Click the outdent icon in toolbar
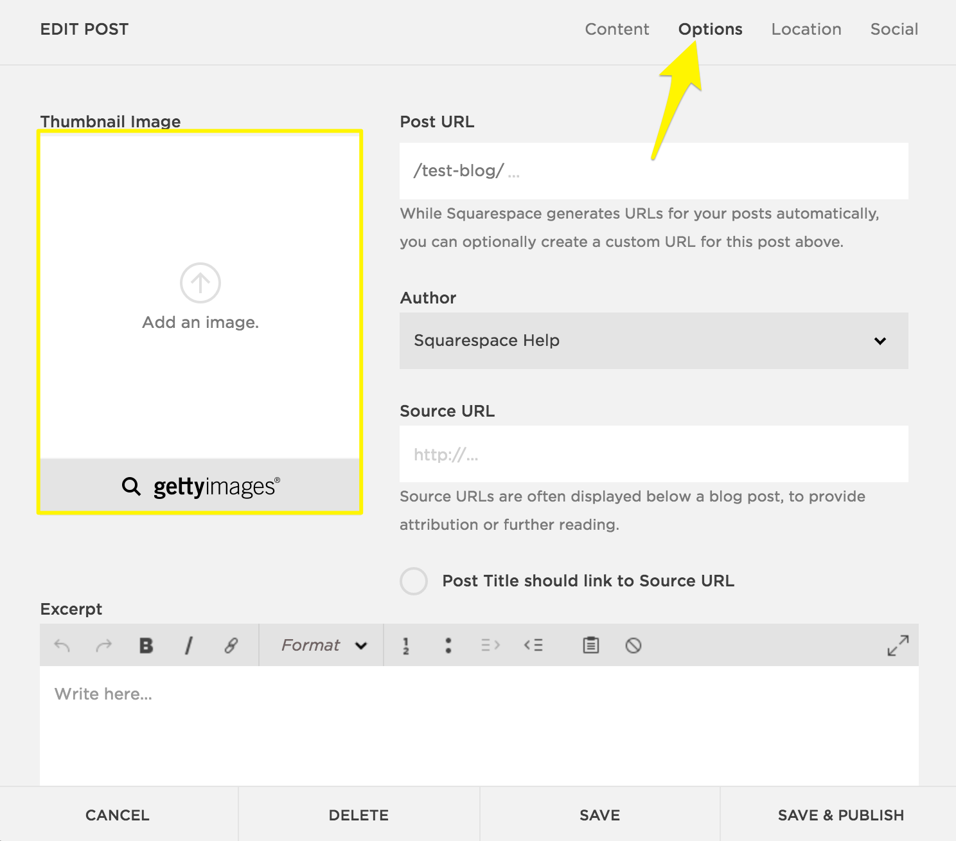956x841 pixels. [x=533, y=645]
